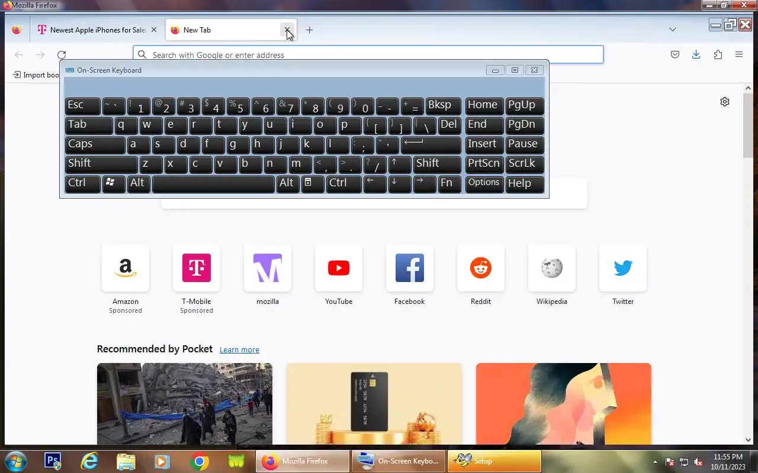Open the keyboard Options button

pos(484,184)
